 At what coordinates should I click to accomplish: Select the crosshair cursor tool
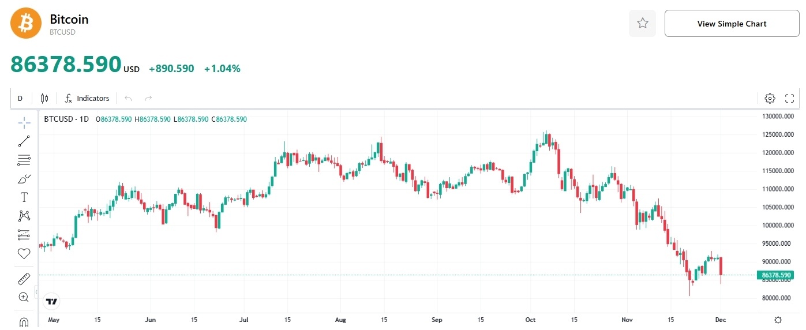pyautogui.click(x=24, y=122)
